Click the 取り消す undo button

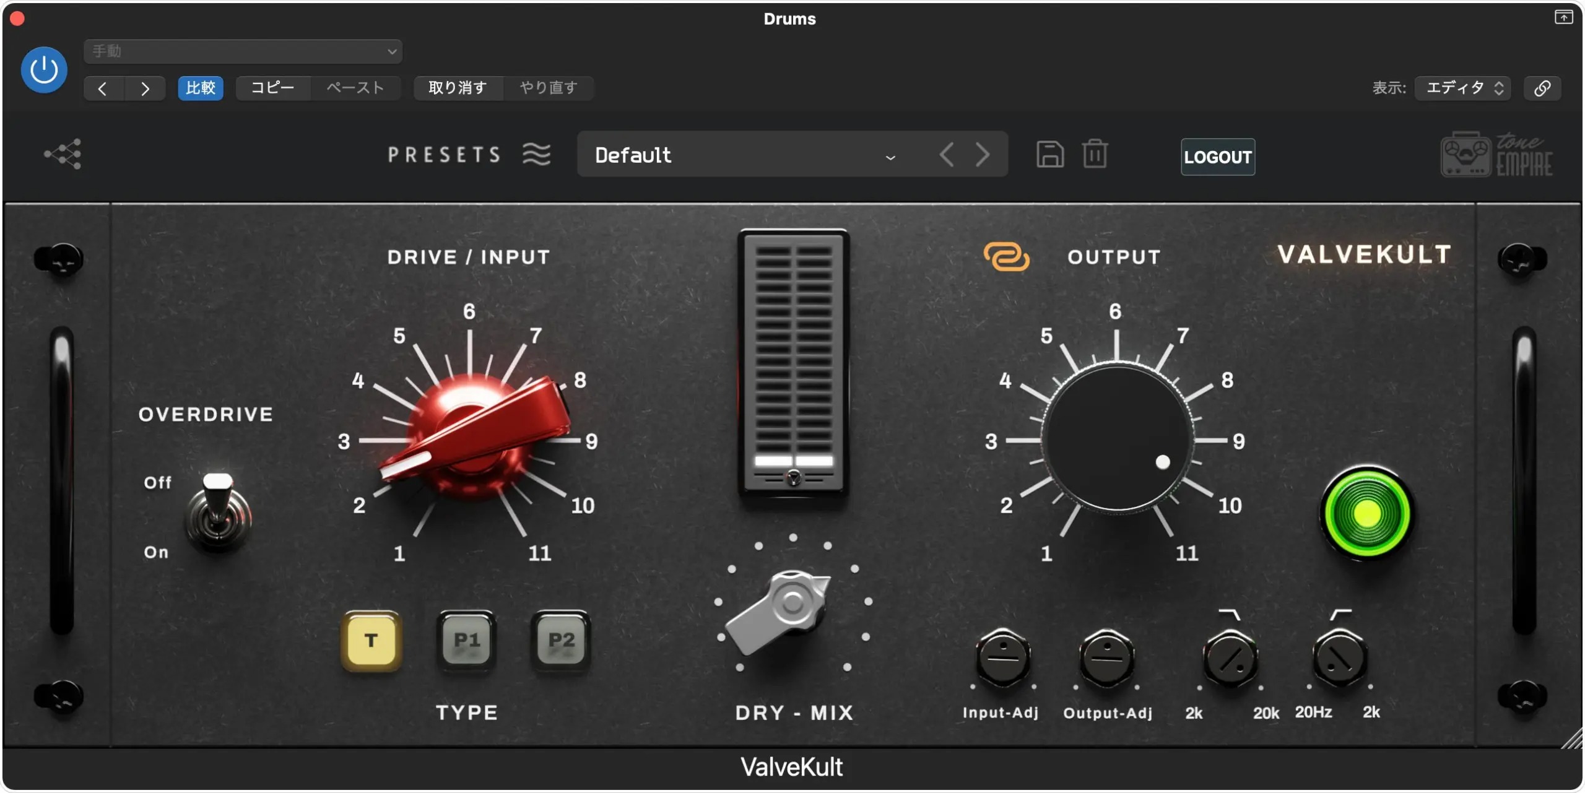458,88
